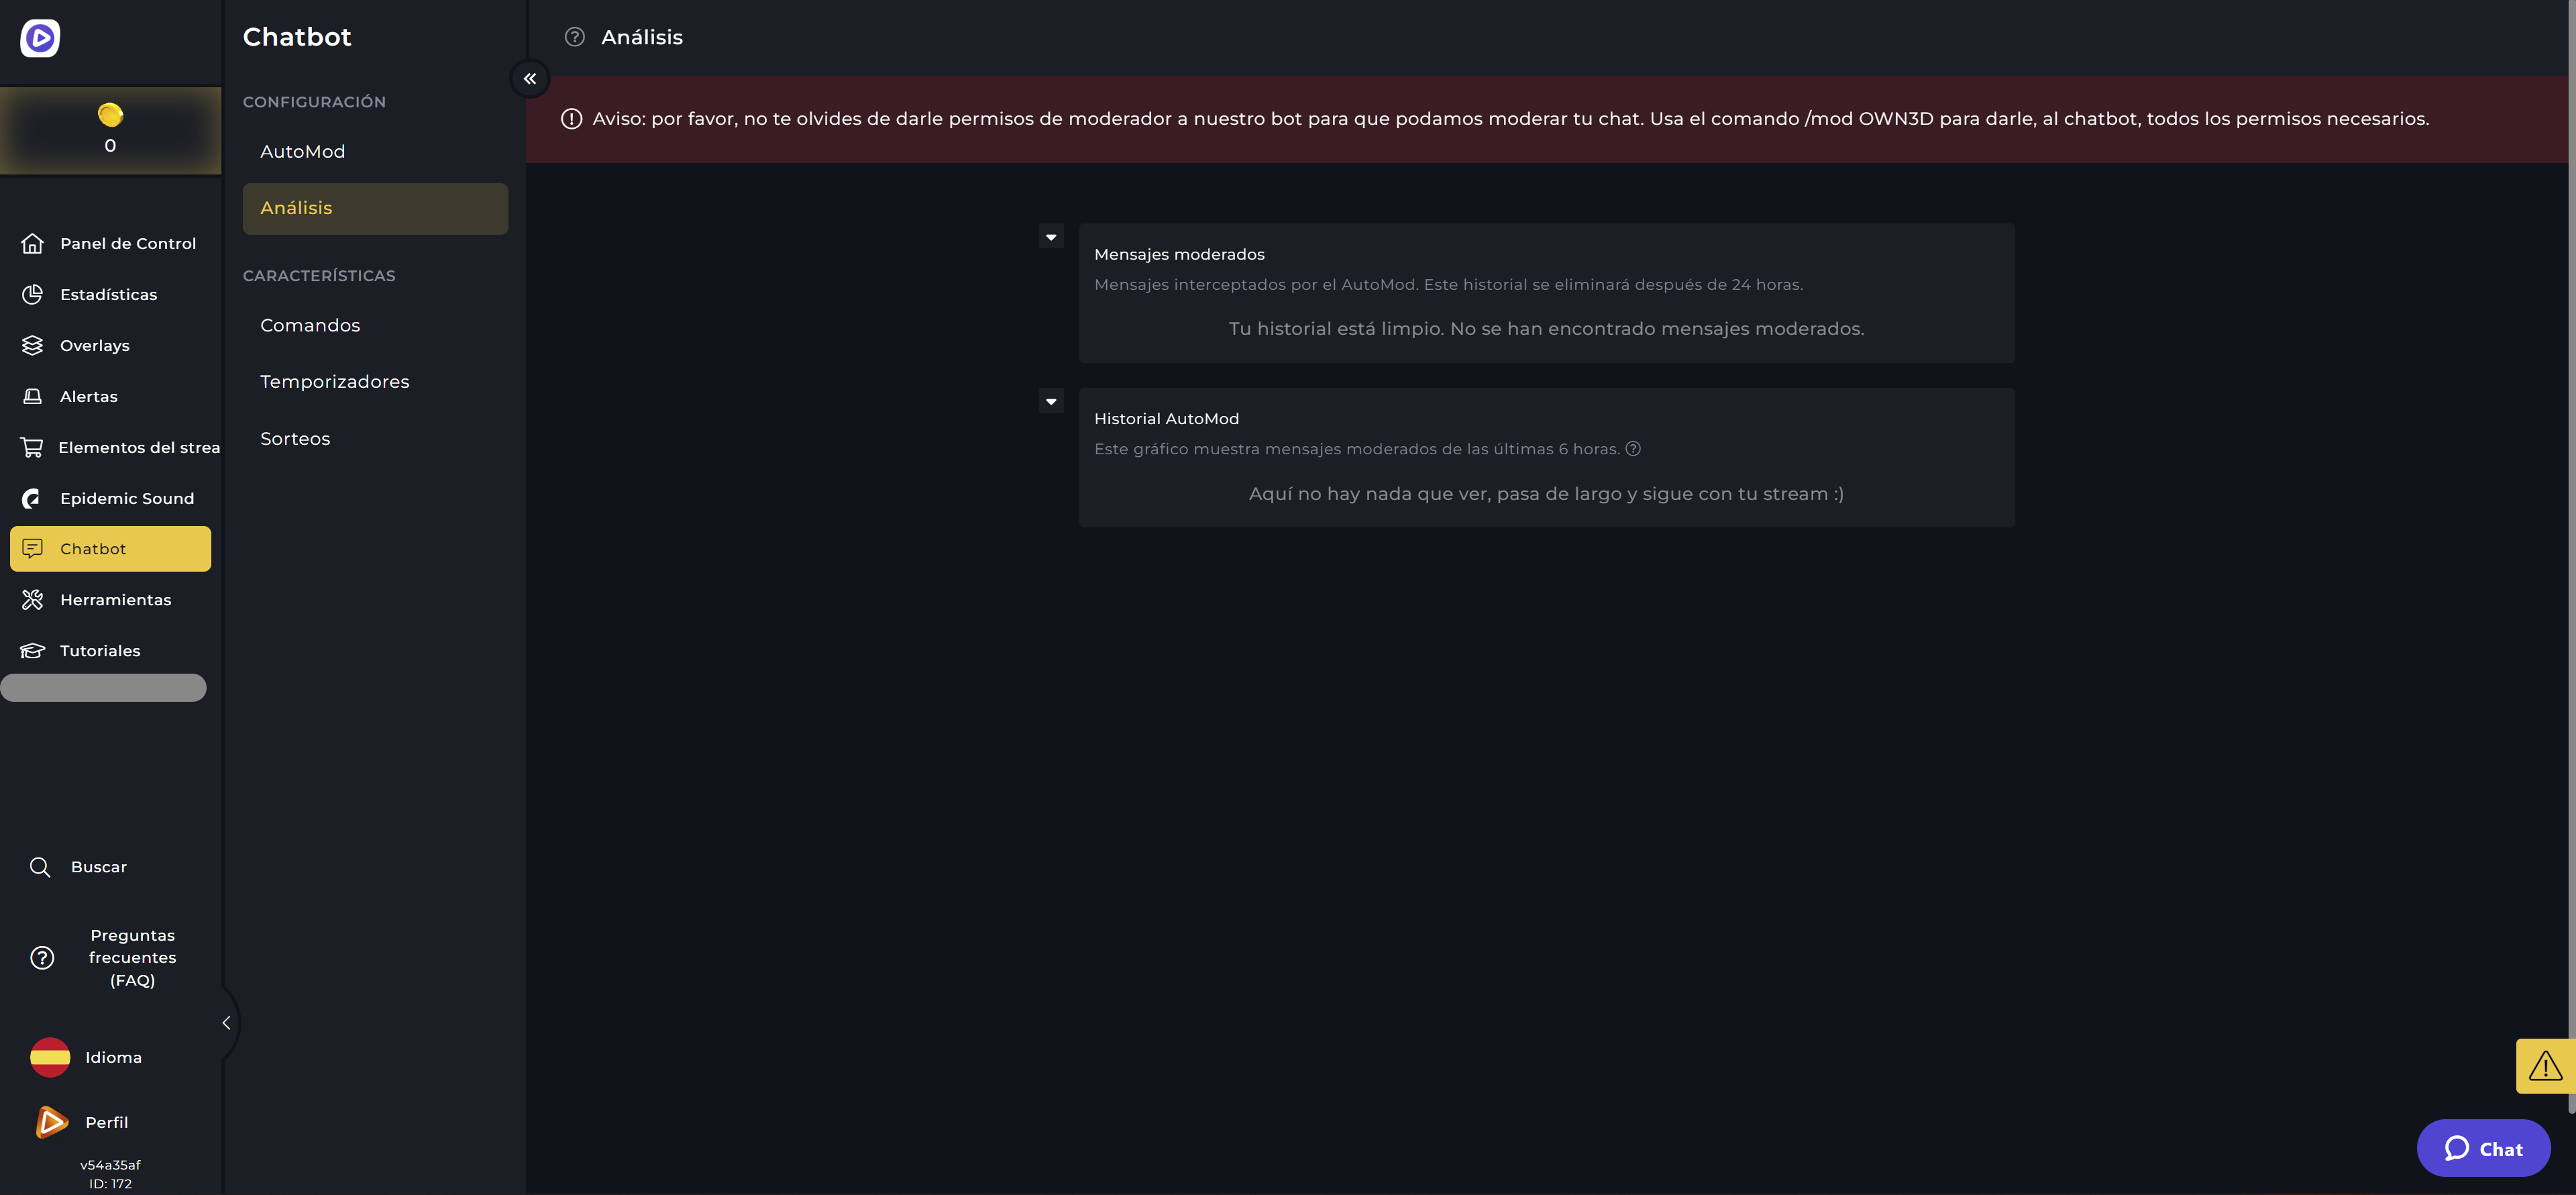This screenshot has width=2576, height=1195.
Task: Open the AutoMod configuration menu
Action: point(303,151)
